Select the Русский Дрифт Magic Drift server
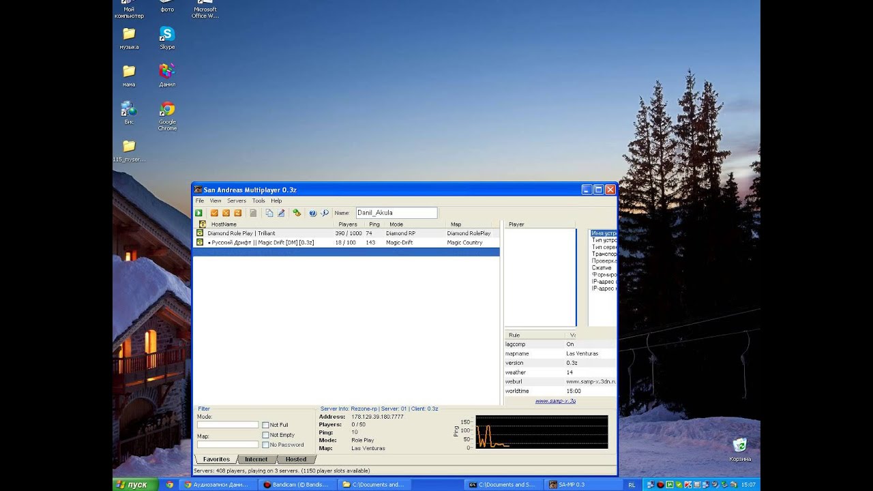 click(346, 242)
